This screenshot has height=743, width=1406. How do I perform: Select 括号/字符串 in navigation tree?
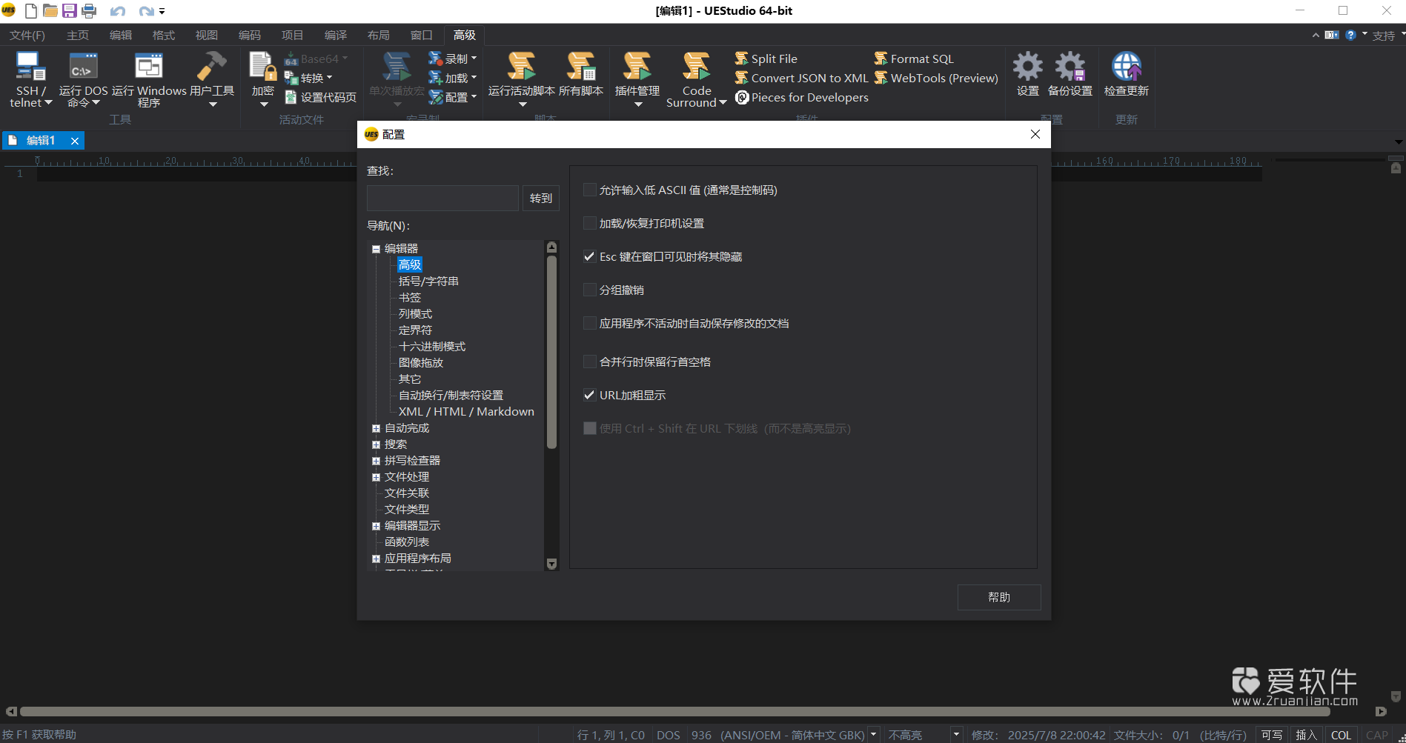pos(428,281)
